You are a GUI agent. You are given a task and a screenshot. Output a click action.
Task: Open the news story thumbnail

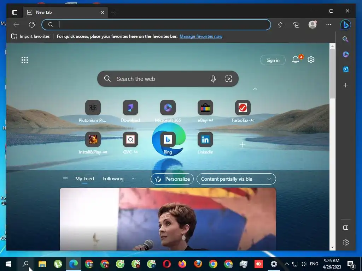168,219
